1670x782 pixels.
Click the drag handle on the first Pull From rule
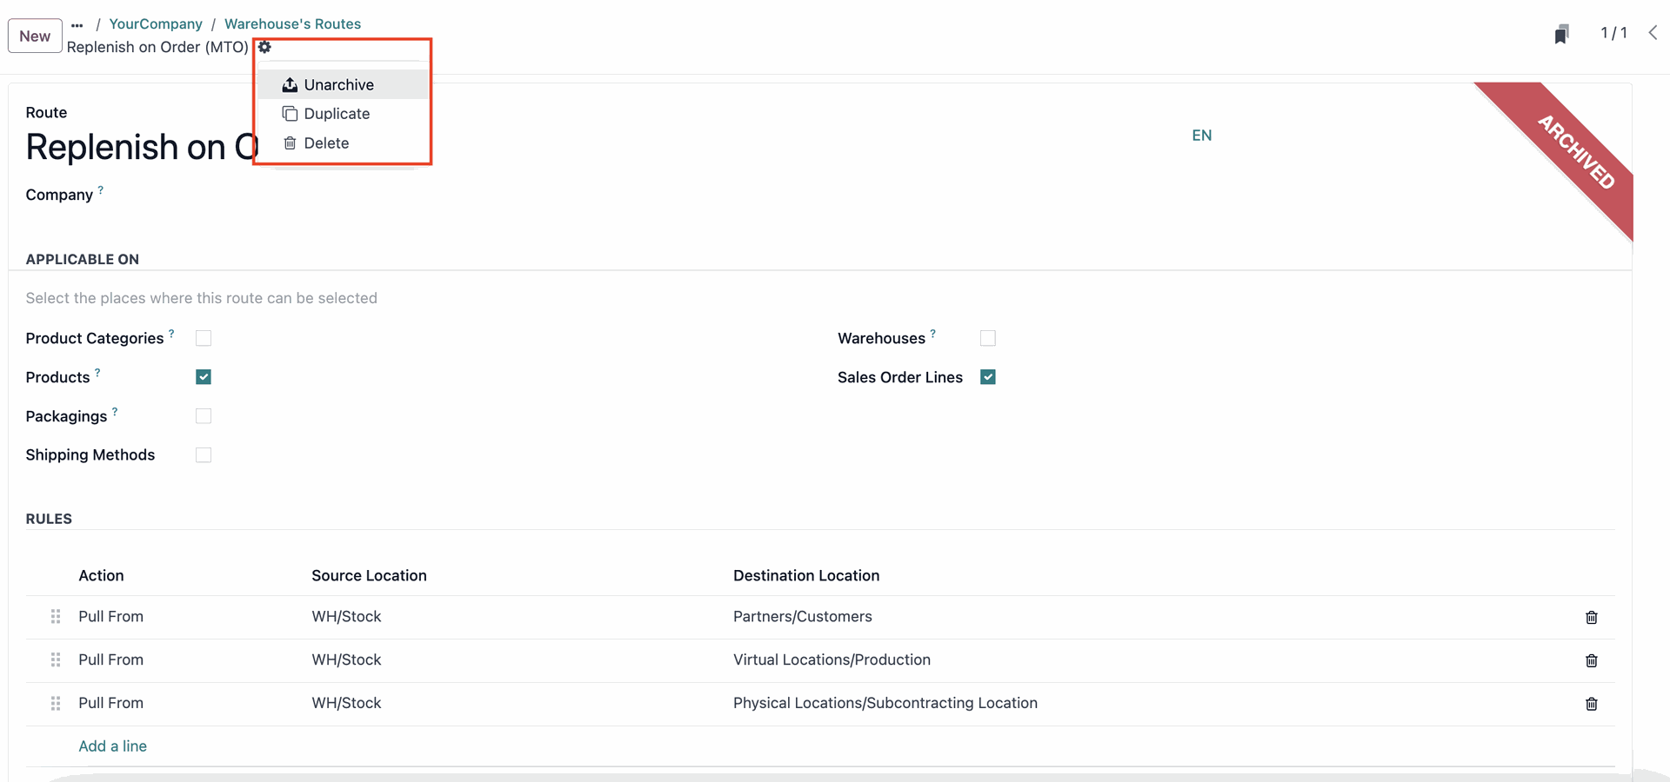pos(55,617)
